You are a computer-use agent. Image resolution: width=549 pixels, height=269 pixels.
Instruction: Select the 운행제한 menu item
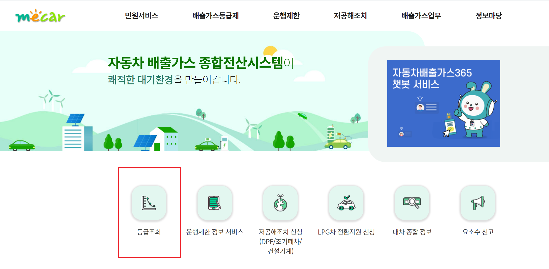click(x=286, y=16)
